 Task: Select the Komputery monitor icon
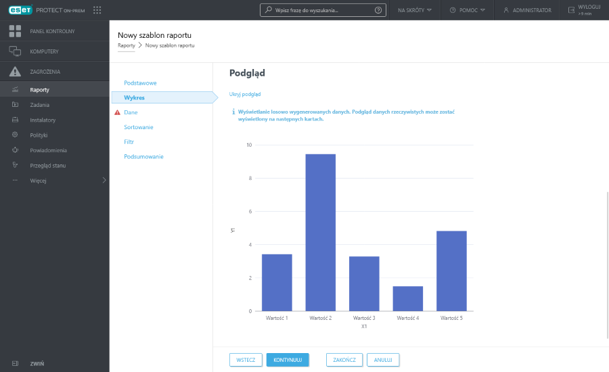coord(15,51)
